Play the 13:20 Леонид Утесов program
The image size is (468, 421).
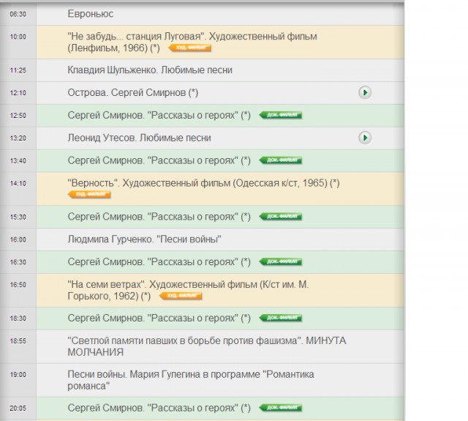click(x=364, y=138)
